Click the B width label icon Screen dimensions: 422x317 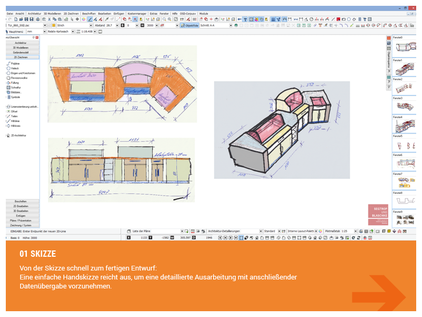tap(122, 25)
